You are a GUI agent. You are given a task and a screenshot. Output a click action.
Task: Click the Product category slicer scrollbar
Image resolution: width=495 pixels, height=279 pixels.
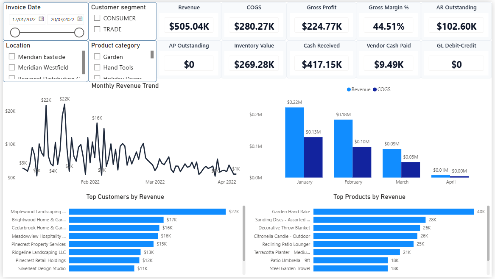pos(152,55)
